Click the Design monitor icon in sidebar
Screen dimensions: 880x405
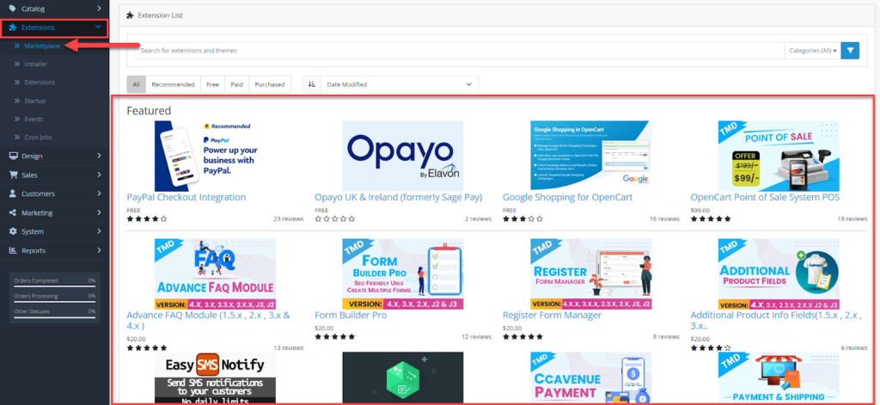tap(13, 156)
